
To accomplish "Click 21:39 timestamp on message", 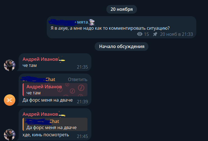I will click(x=82, y=102).
